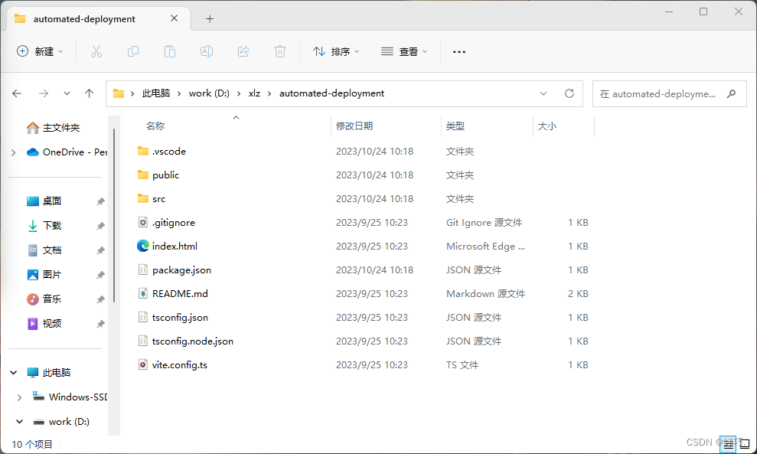Select the public folder icon
This screenshot has height=454, width=757.
pyautogui.click(x=143, y=175)
